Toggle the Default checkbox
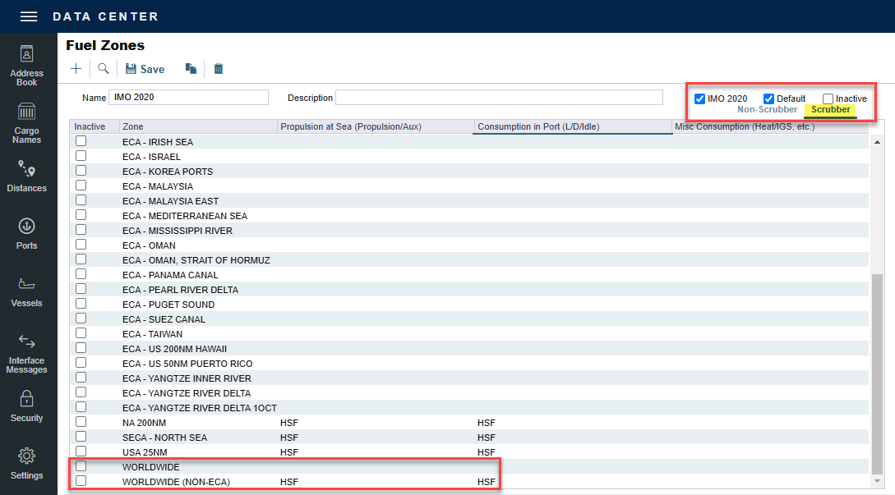 point(769,99)
